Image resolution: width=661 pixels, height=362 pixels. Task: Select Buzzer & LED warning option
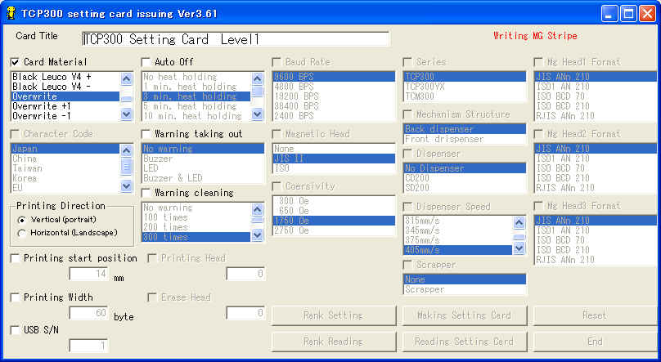click(203, 178)
